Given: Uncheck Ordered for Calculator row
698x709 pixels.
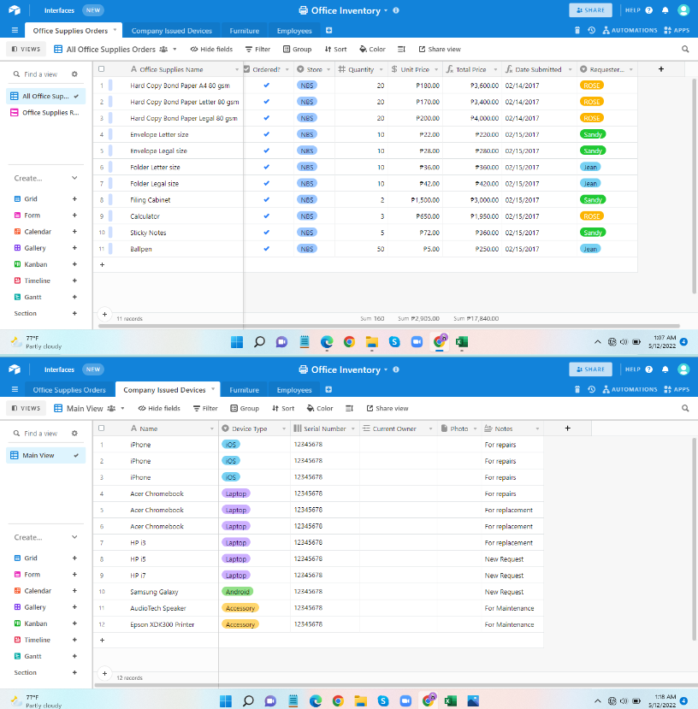Looking at the screenshot, I should (x=266, y=216).
